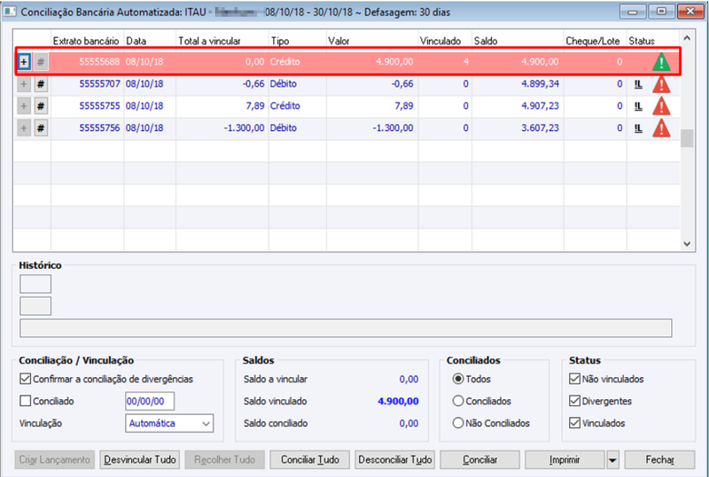The width and height of the screenshot is (709, 477).
Task: Click the conciliado date field
Action: point(150,401)
